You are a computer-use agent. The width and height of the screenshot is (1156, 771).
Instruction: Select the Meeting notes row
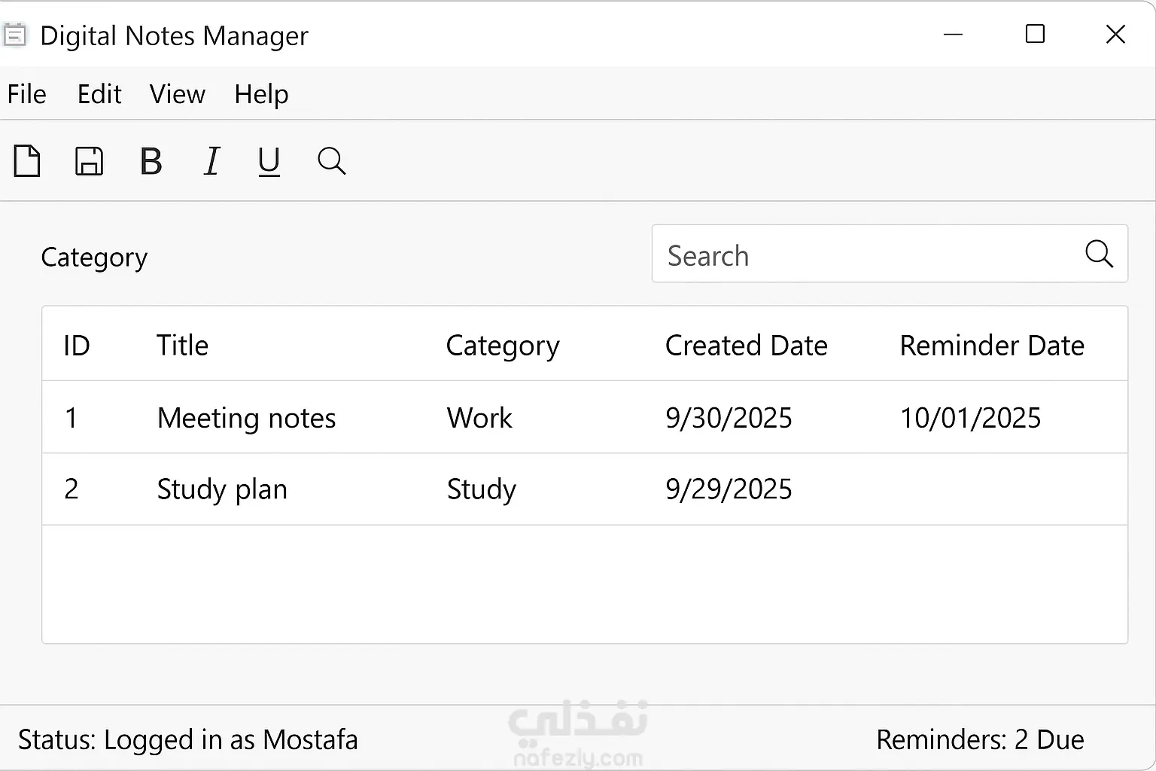pyautogui.click(x=246, y=418)
